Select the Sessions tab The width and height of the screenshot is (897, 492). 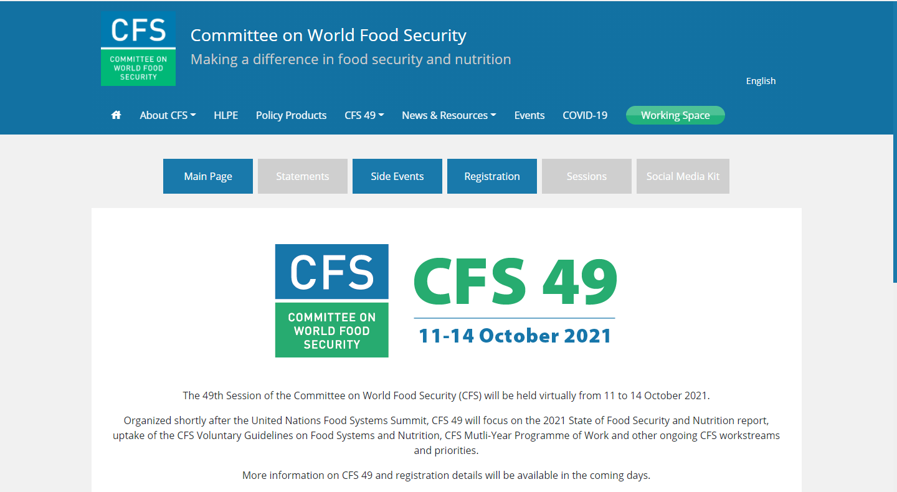click(x=587, y=176)
